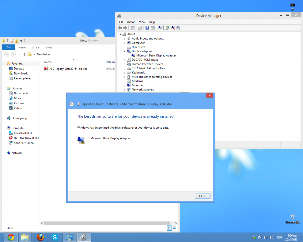Select the 10-2_legacy_vista32-64_dd_ccc file name
Image resolution: width=303 pixels, height=242 pixels.
(x=68, y=69)
